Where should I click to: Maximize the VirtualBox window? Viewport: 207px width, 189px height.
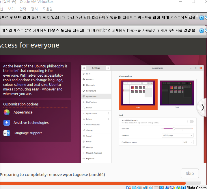(x=193, y=1)
